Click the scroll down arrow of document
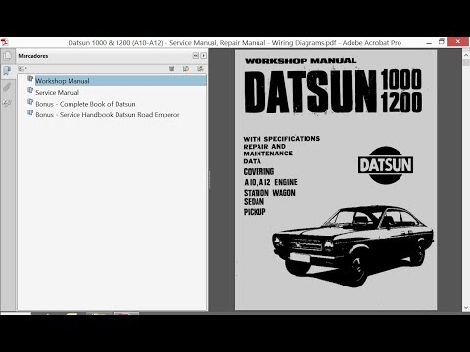The height and width of the screenshot is (352, 470). pos(466,307)
